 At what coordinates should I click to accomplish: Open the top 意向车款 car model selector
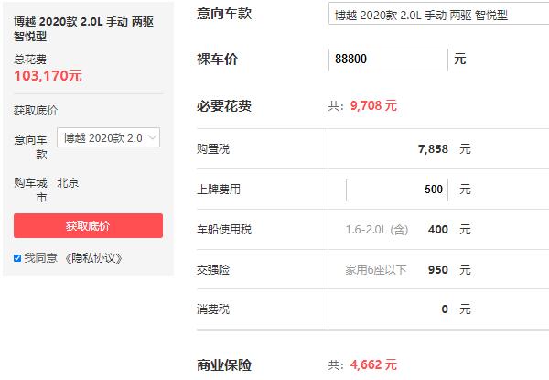pos(435,15)
